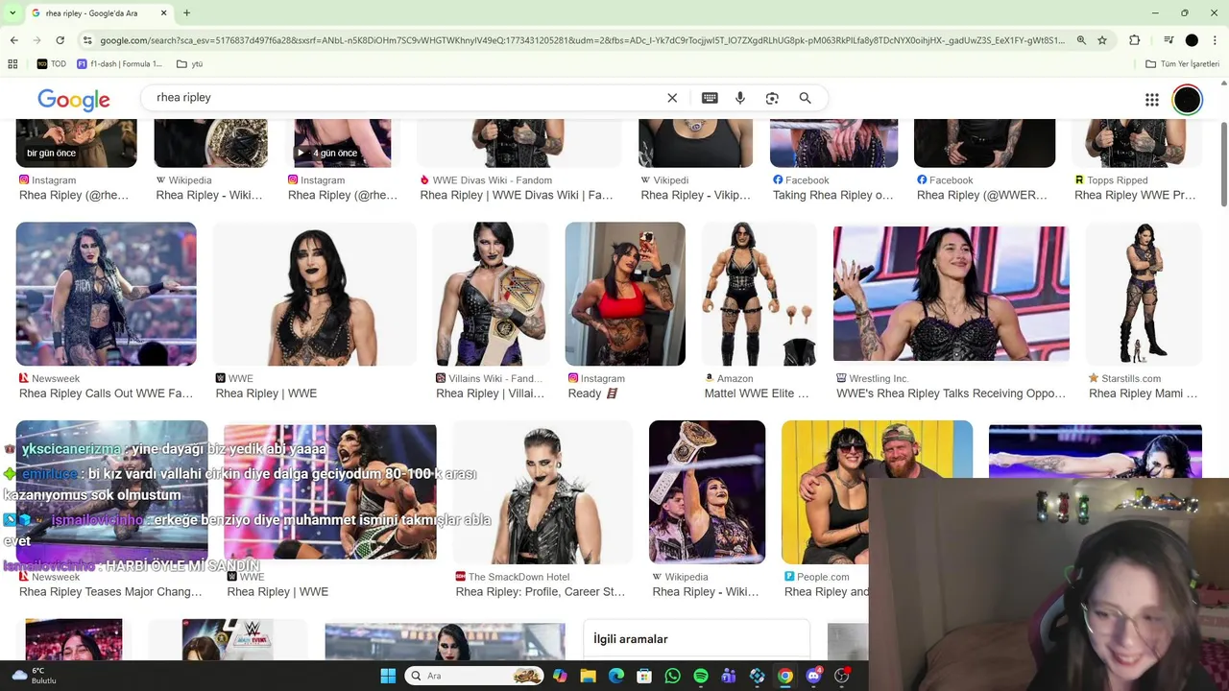
Task: Click the Windows taskbar Ara search box
Action: tap(475, 676)
